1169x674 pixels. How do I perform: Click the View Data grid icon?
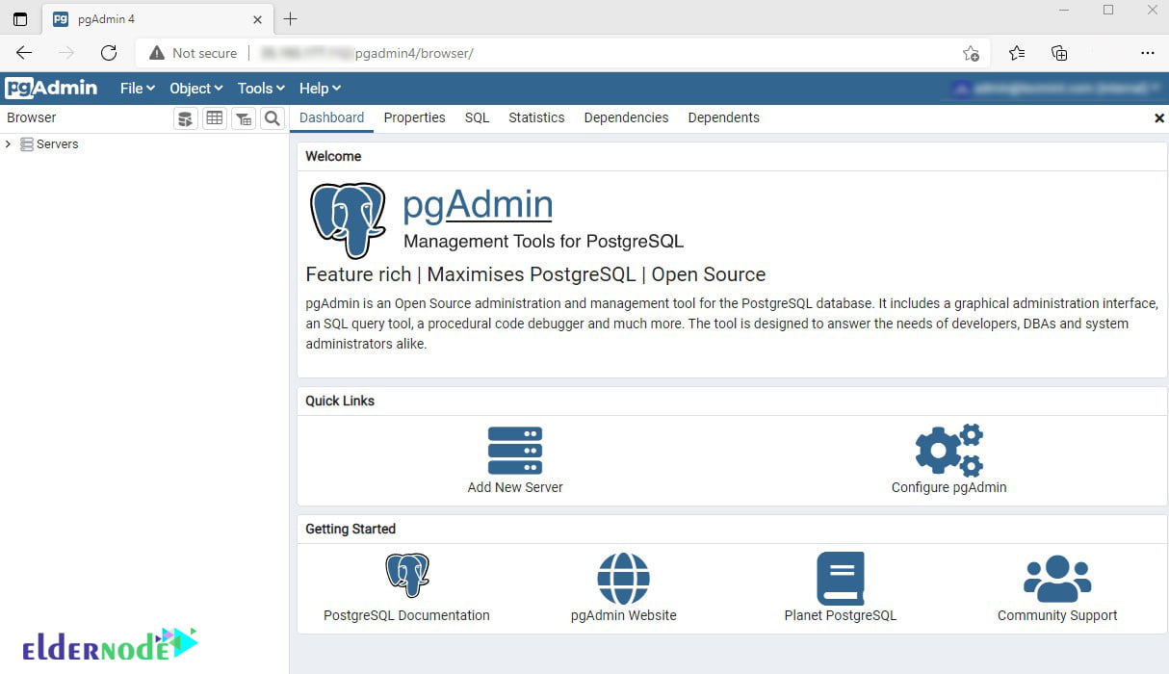pyautogui.click(x=215, y=118)
